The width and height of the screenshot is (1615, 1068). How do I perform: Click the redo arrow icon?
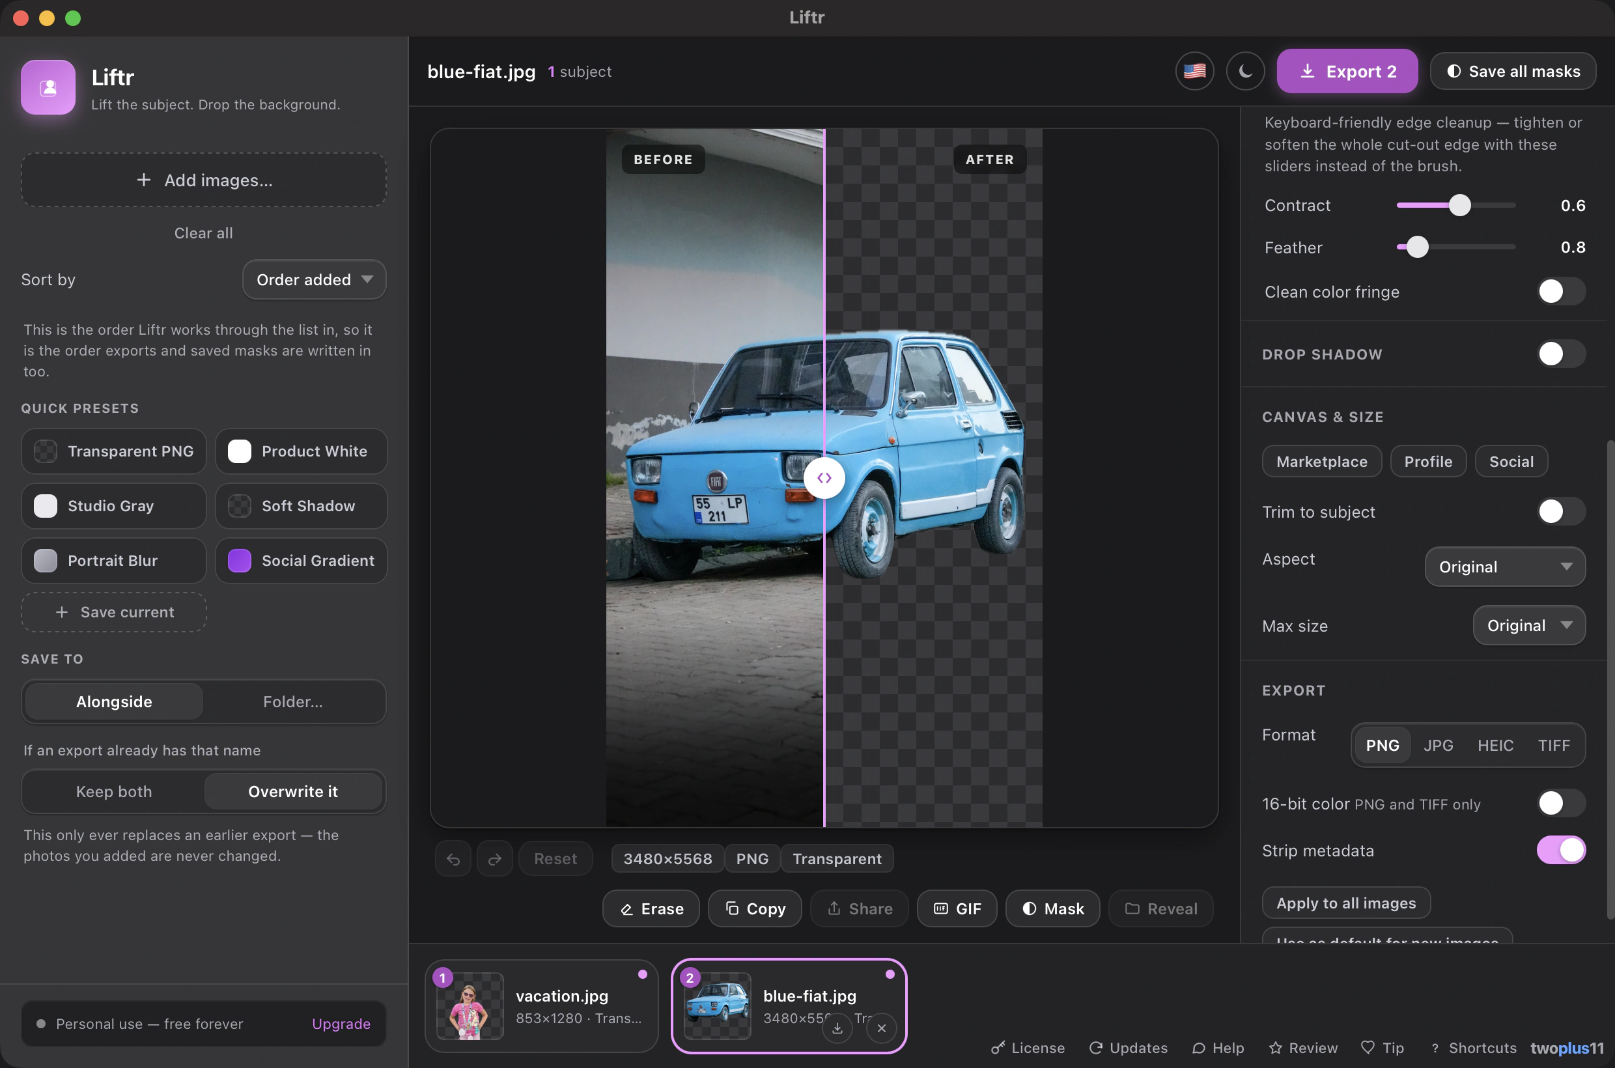click(x=495, y=859)
